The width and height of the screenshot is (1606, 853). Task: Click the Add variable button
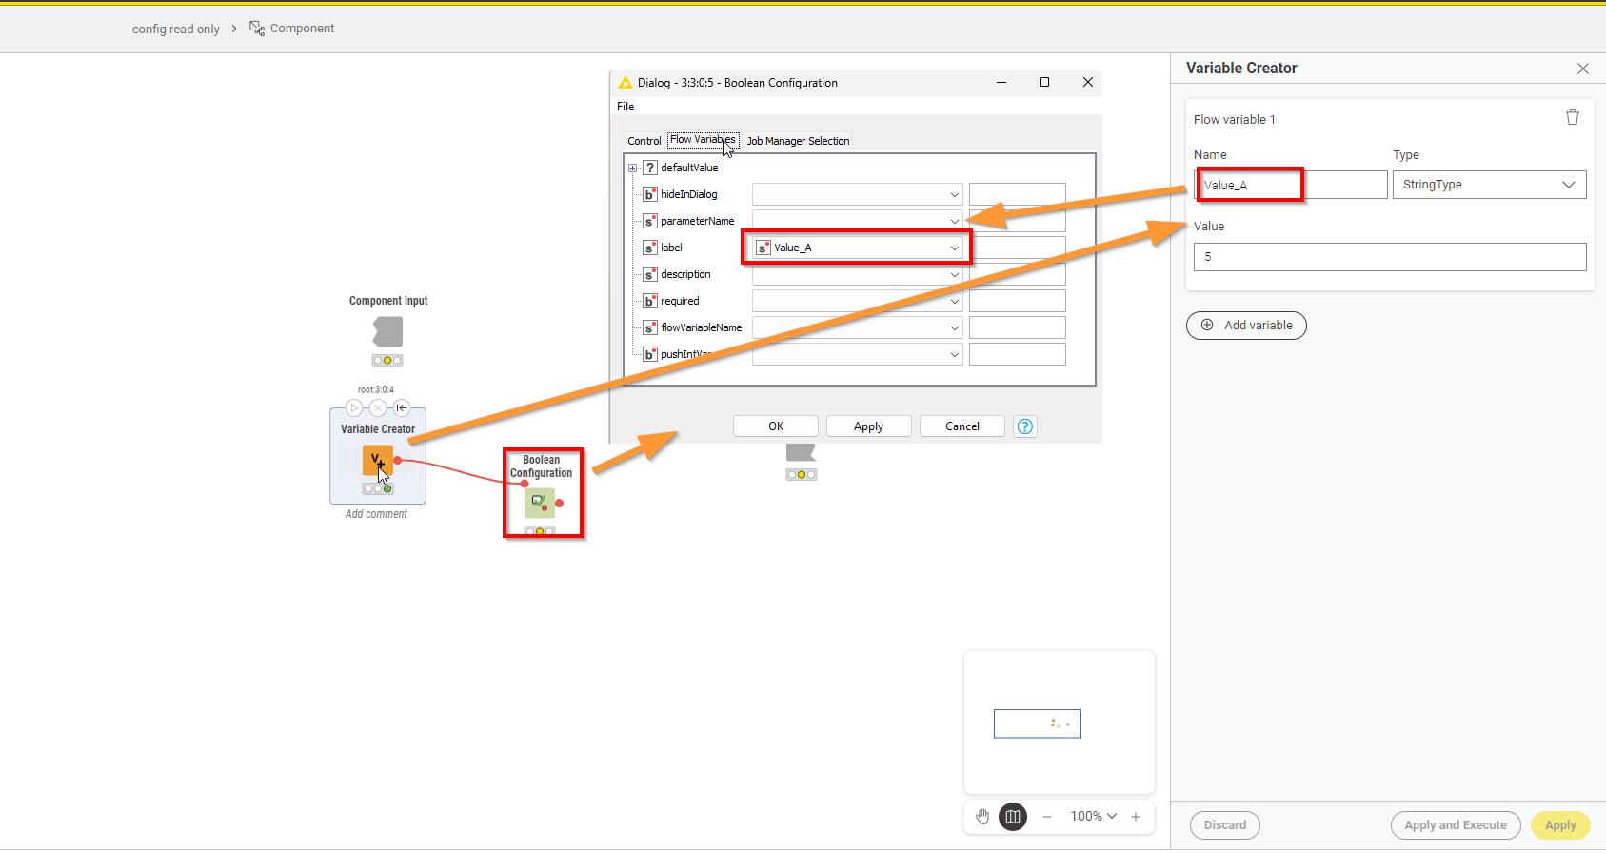[1246, 326]
